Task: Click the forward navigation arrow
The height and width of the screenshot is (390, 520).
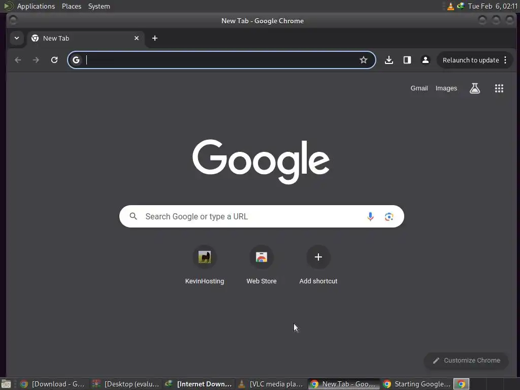Action: (36, 60)
